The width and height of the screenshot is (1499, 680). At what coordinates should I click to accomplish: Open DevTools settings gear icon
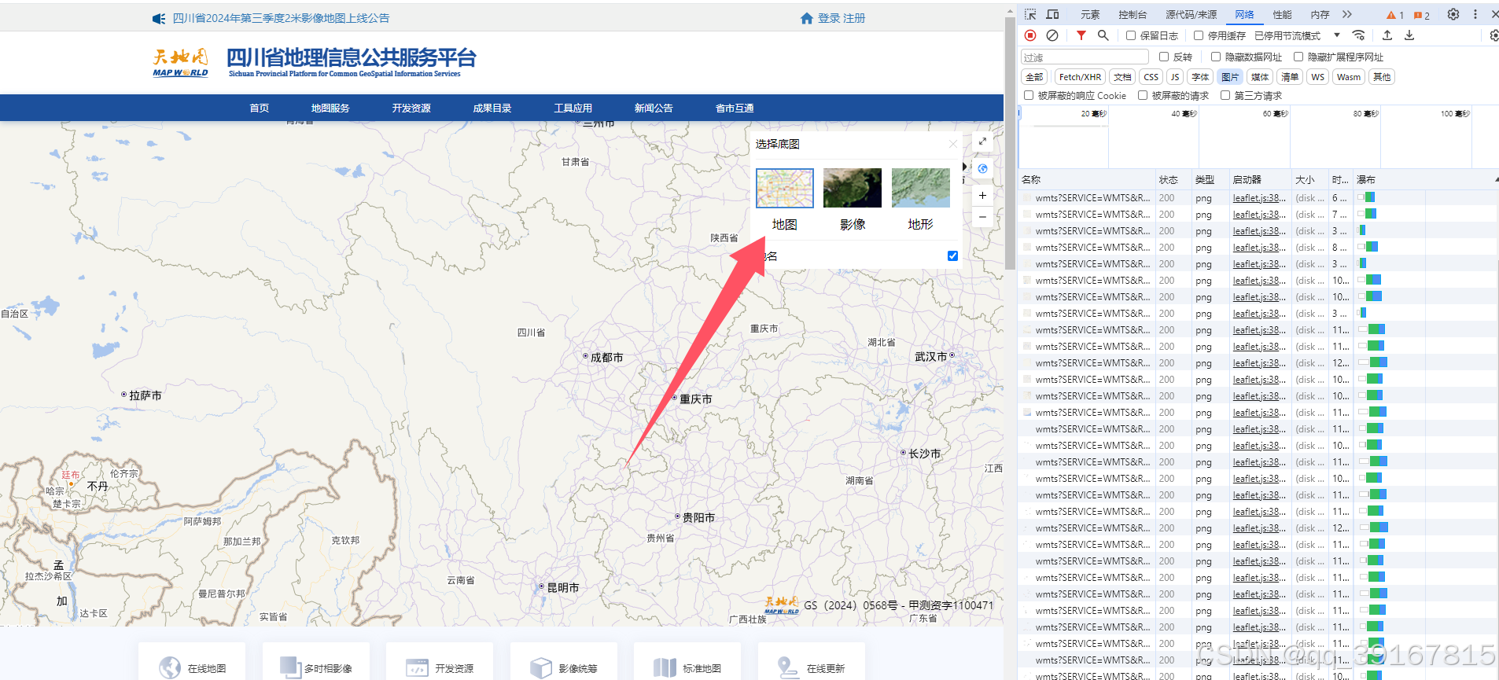coord(1453,14)
